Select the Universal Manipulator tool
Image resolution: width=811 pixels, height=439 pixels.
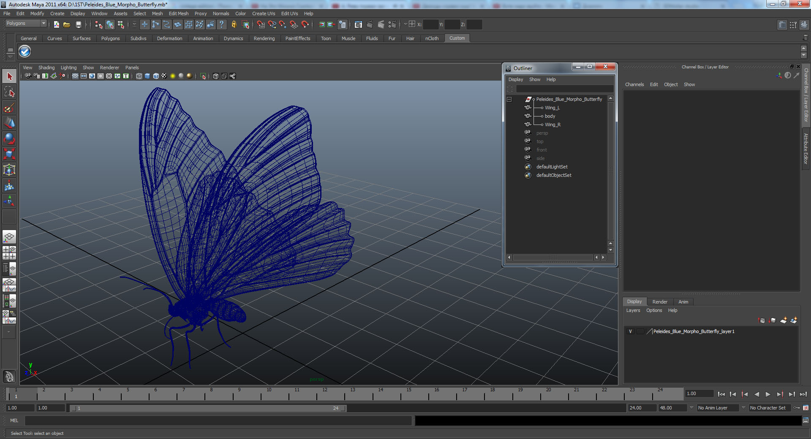(9, 170)
